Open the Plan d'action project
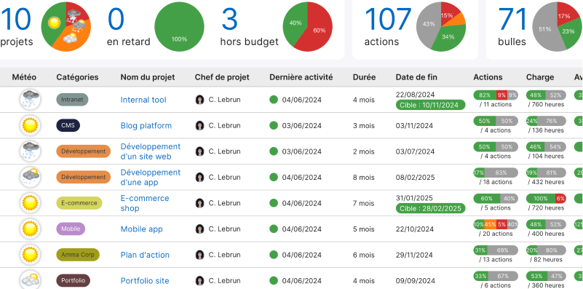 [145, 255]
